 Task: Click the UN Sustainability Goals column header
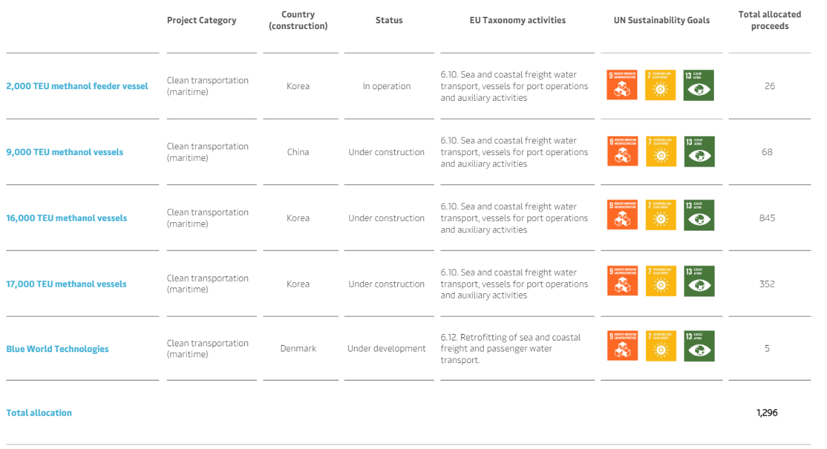click(662, 21)
